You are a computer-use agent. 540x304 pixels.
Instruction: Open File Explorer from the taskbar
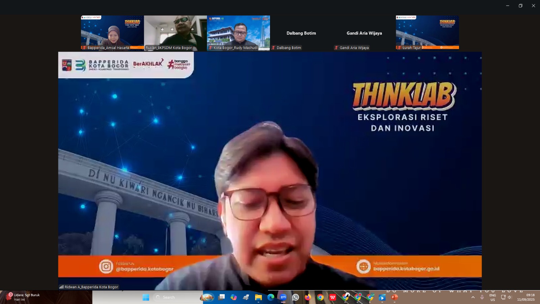point(259,297)
